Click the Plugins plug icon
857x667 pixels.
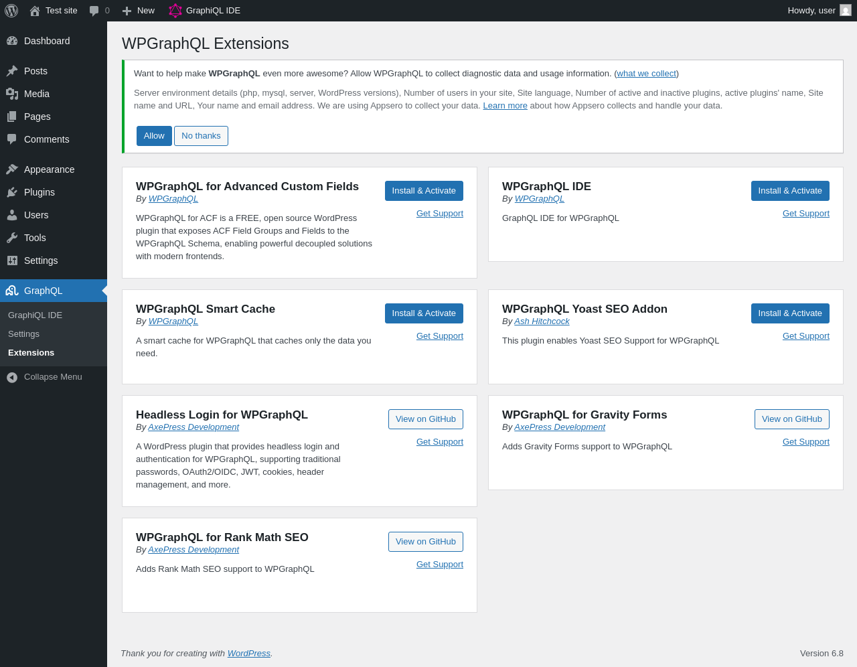click(x=12, y=192)
